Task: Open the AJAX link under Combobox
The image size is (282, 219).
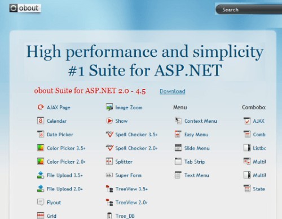Action: (x=259, y=121)
